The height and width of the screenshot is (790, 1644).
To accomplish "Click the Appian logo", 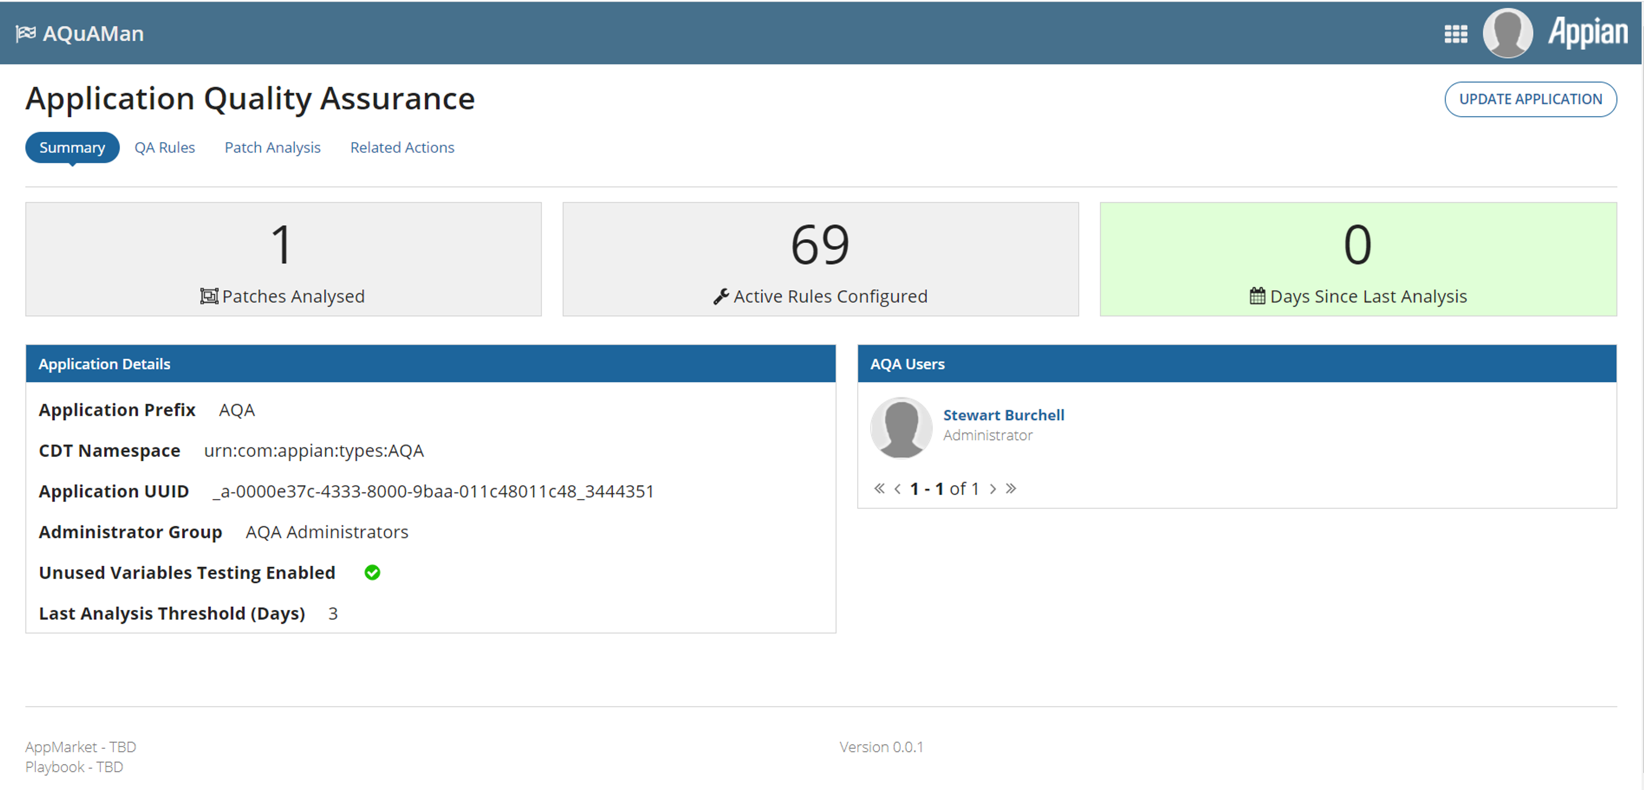I will tap(1588, 32).
